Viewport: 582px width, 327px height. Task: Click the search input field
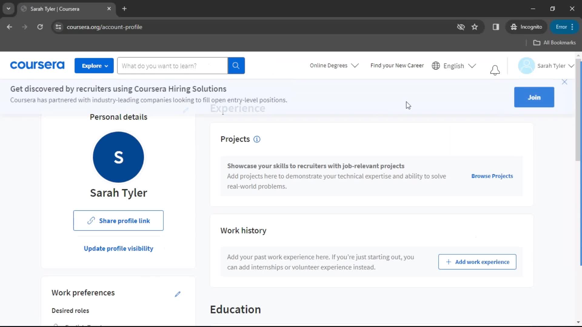(x=172, y=66)
